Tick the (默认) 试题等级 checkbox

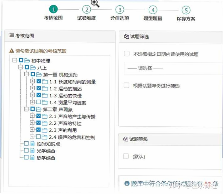click(x=126, y=156)
